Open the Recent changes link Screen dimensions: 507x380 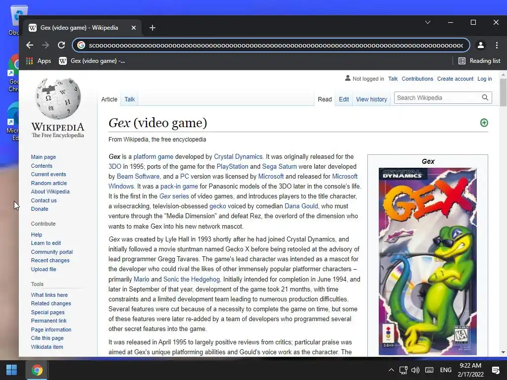tap(50, 260)
